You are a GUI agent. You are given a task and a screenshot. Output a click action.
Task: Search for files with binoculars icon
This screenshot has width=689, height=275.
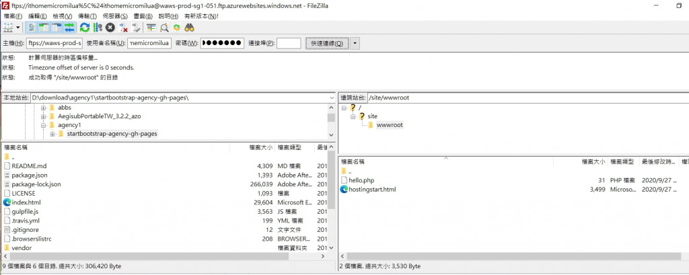[189, 28]
